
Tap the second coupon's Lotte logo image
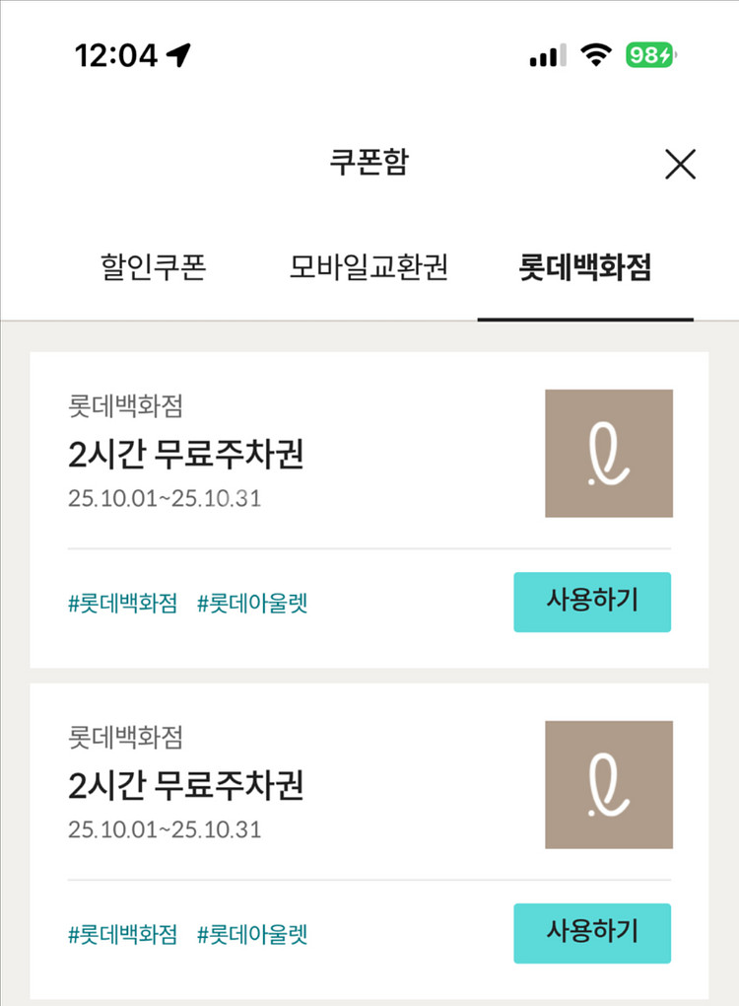coord(608,785)
